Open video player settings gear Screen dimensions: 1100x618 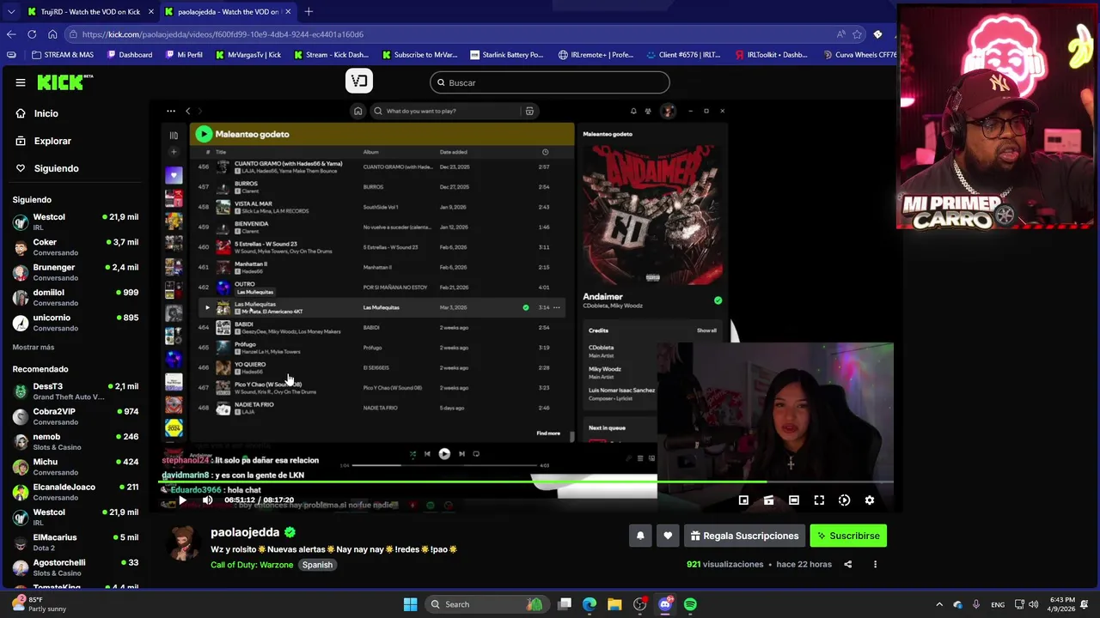point(870,500)
